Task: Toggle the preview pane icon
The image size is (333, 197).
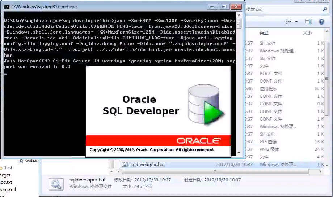Action: click(308, 22)
